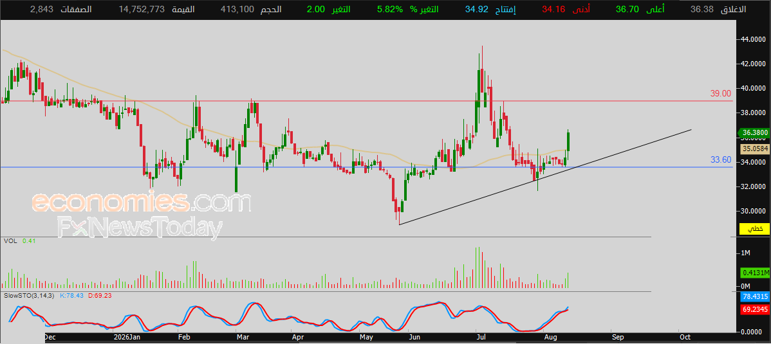Select the blue 78.4315 stochastic K tag
Screen dimensions: 771x344
pos(754,297)
